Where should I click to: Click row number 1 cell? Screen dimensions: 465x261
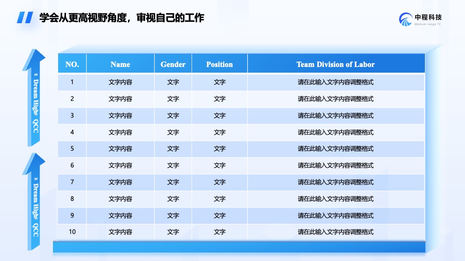point(72,82)
